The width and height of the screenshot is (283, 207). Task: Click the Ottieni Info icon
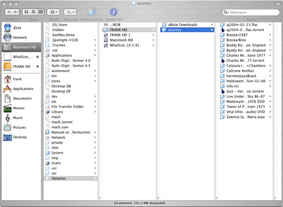click(114, 12)
